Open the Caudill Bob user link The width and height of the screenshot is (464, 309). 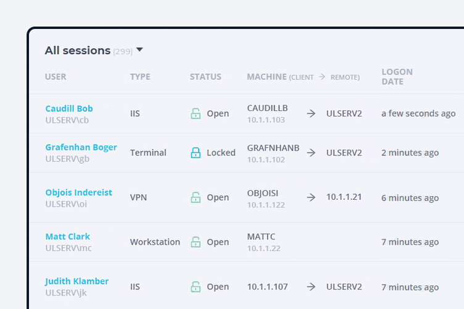[69, 109]
